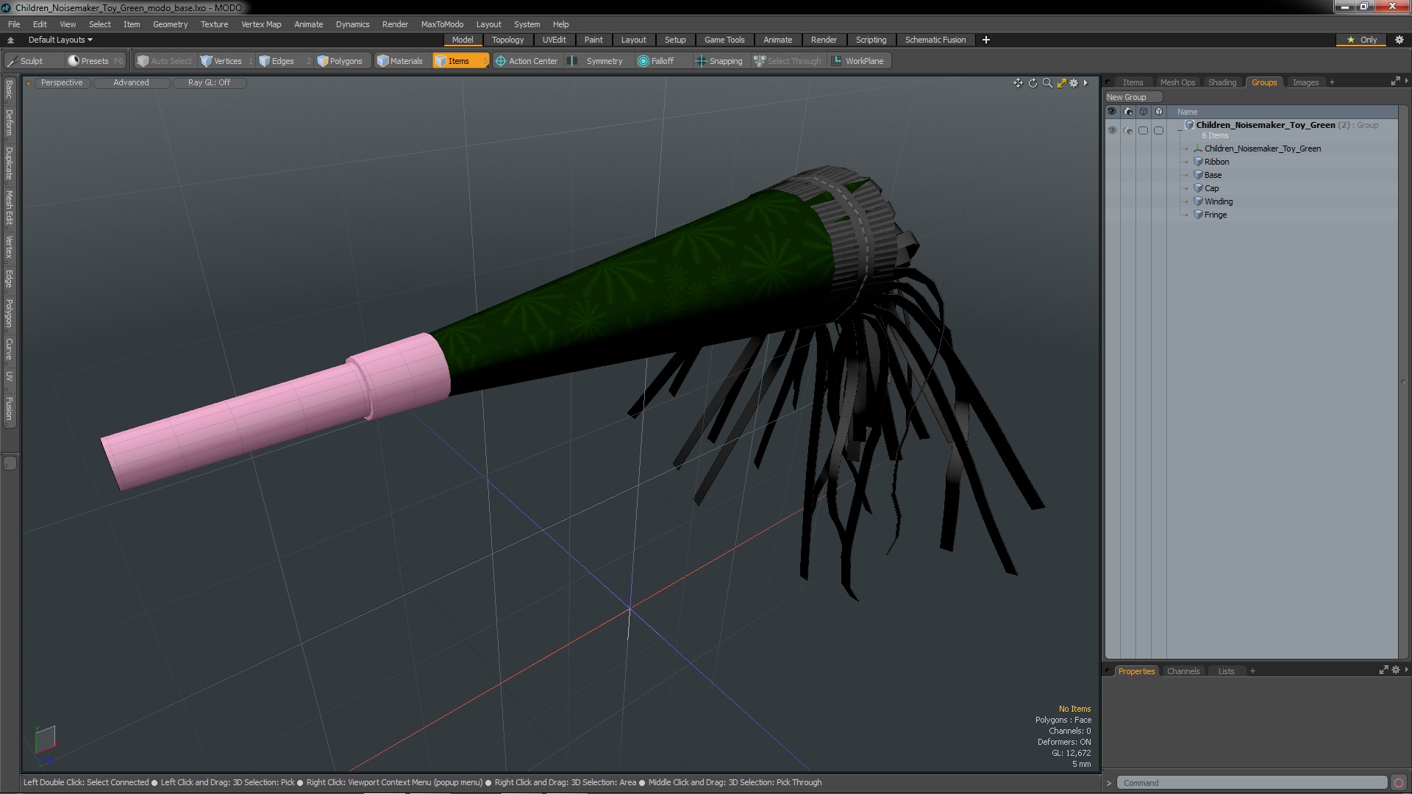The image size is (1412, 794).
Task: Open viewport settings gear icon
Action: (1074, 83)
